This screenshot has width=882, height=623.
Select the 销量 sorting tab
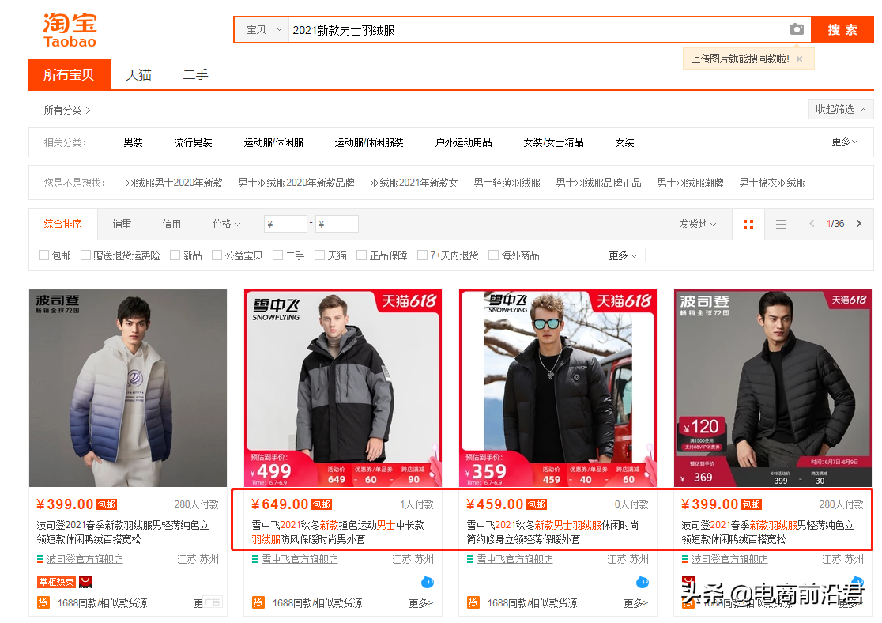[122, 225]
